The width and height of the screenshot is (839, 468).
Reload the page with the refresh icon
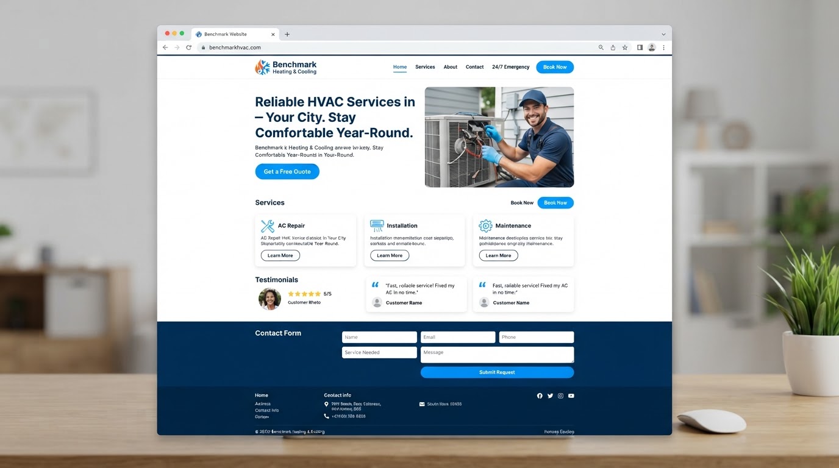189,48
